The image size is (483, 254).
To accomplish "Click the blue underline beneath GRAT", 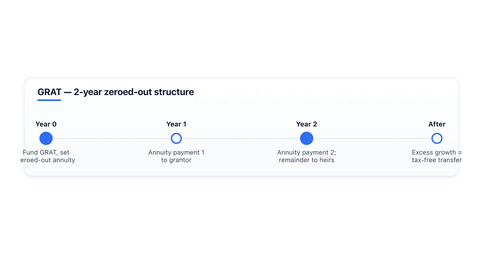I will (49, 100).
